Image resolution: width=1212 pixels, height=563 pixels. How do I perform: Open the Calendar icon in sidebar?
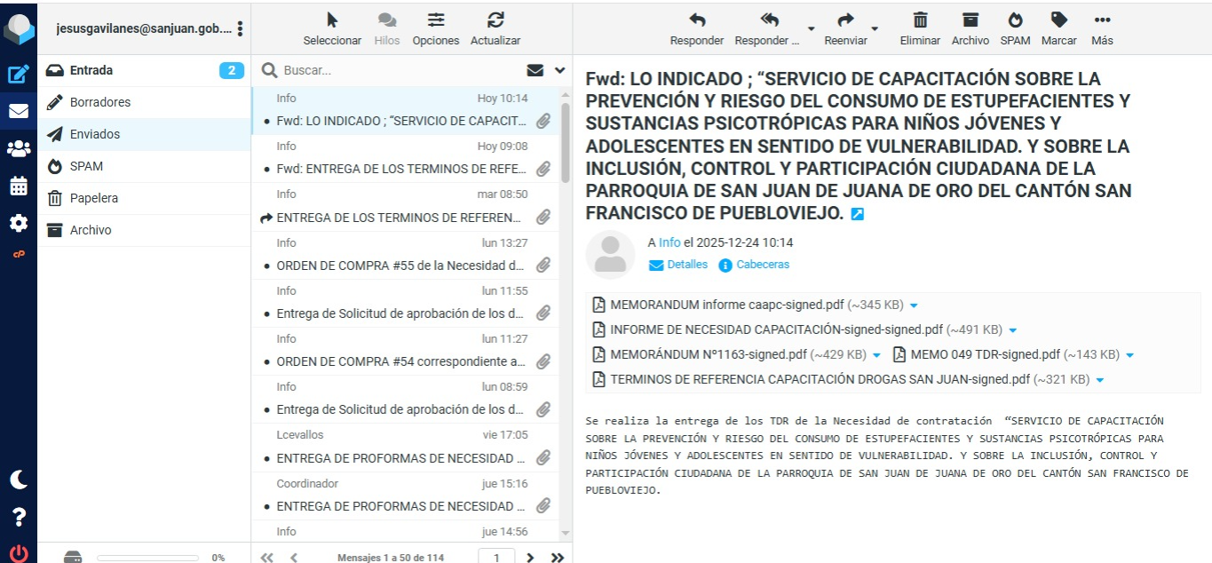tap(19, 186)
